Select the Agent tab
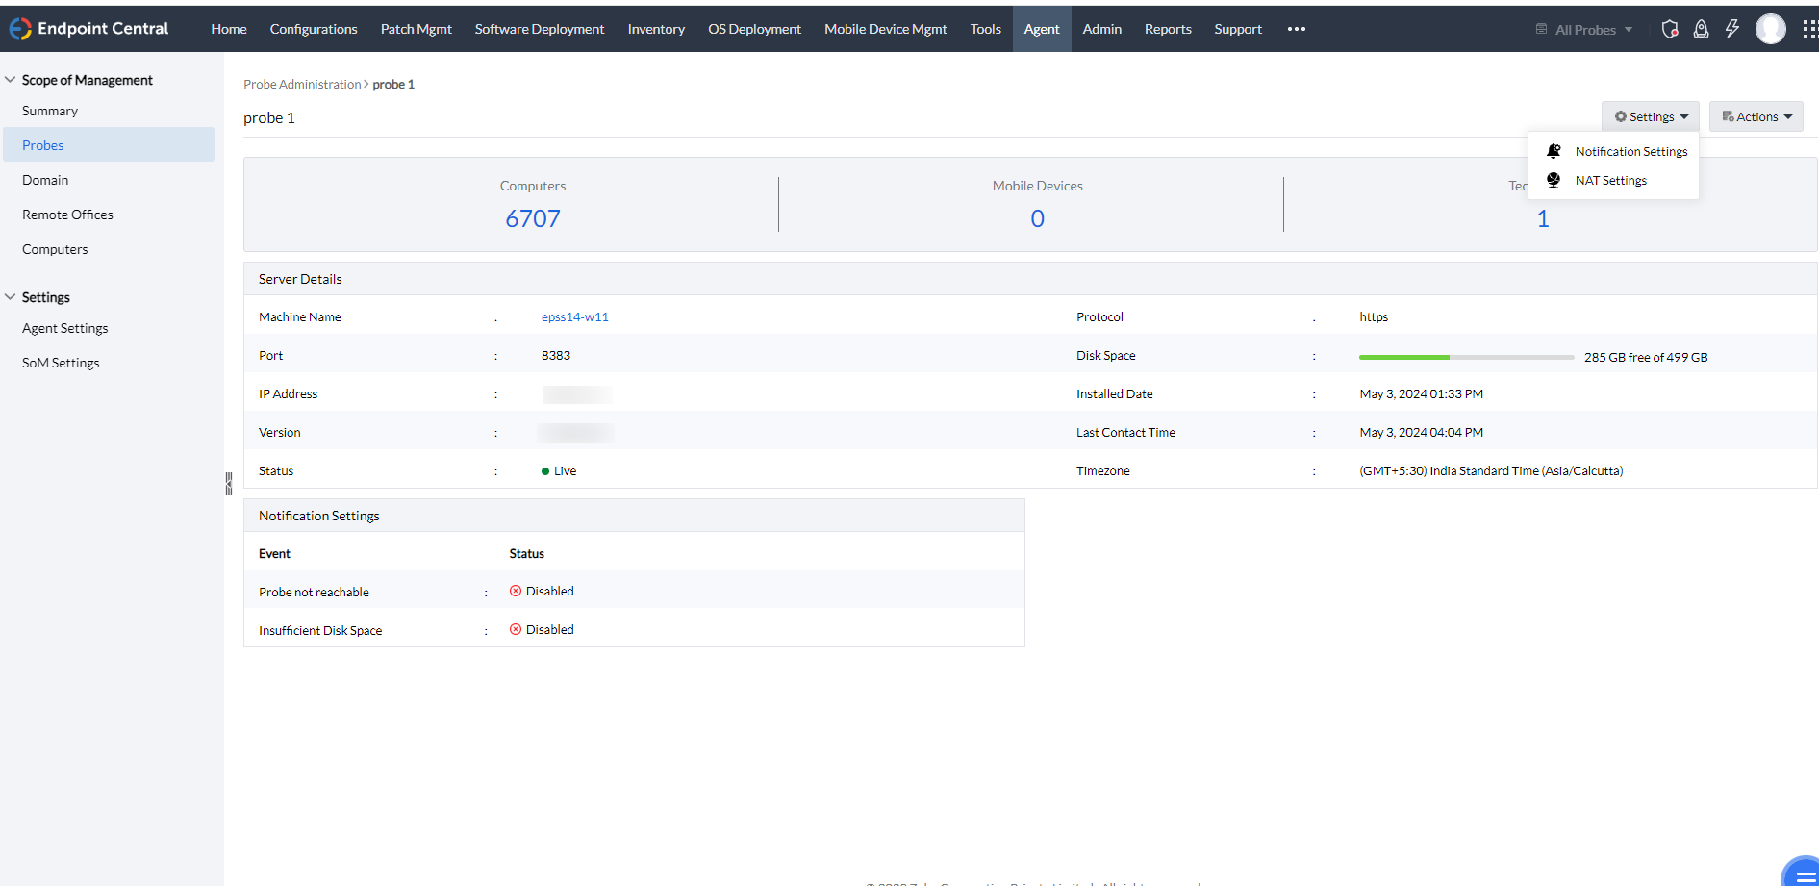The width and height of the screenshot is (1819, 886). point(1042,29)
